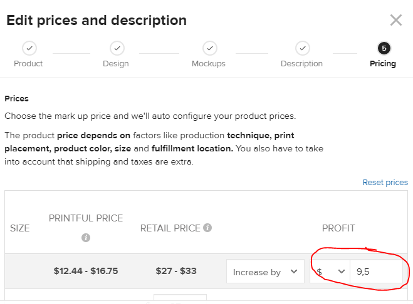Open the "Increase by" dropdown
The height and width of the screenshot is (304, 413).
[265, 272]
